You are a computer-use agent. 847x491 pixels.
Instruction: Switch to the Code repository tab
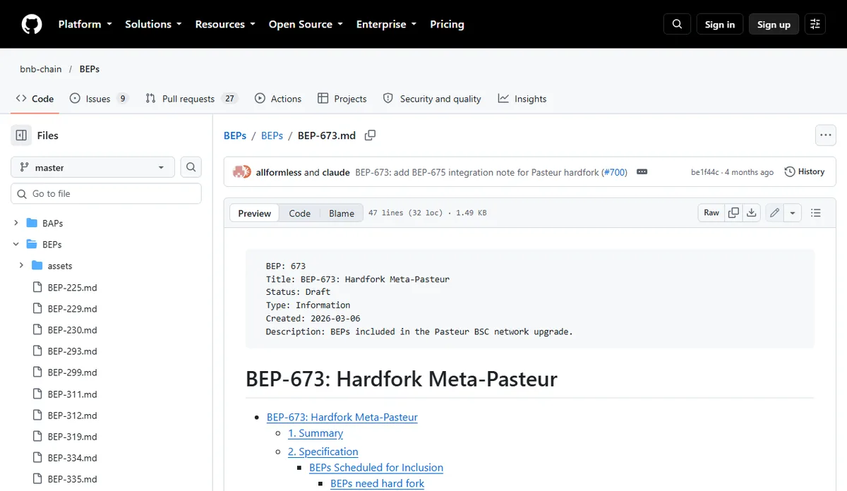click(35, 99)
